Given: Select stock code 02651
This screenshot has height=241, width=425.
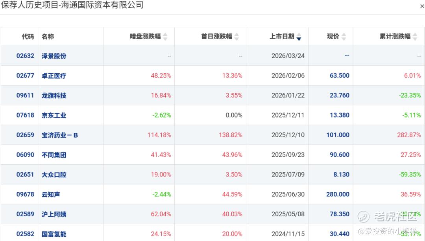Looking at the screenshot, I should point(25,175).
